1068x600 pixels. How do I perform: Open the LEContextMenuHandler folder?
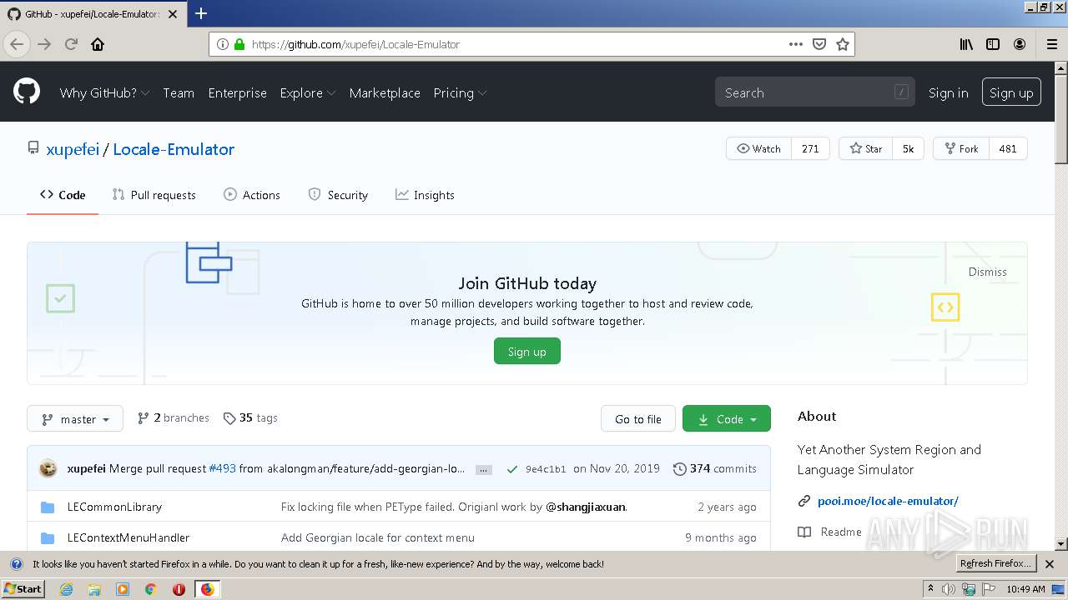point(128,537)
